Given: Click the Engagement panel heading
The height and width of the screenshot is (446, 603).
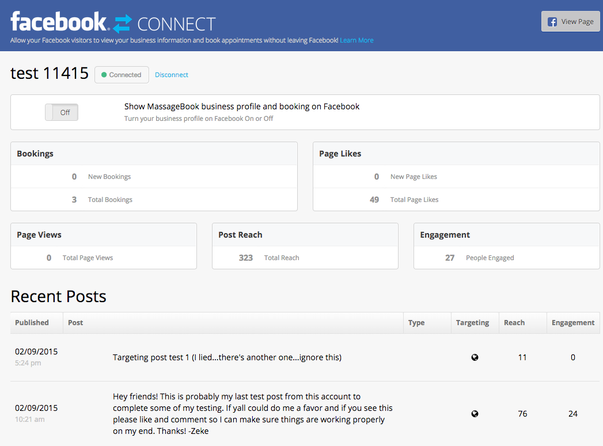Looking at the screenshot, I should point(445,235).
